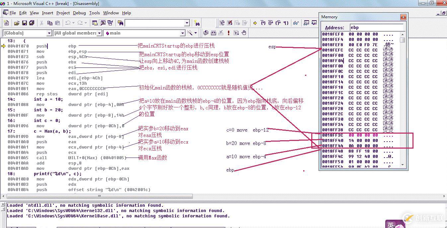The image size is (447, 228).
Task: Click the 'rep stos' instruction line
Action: pos(57,94)
